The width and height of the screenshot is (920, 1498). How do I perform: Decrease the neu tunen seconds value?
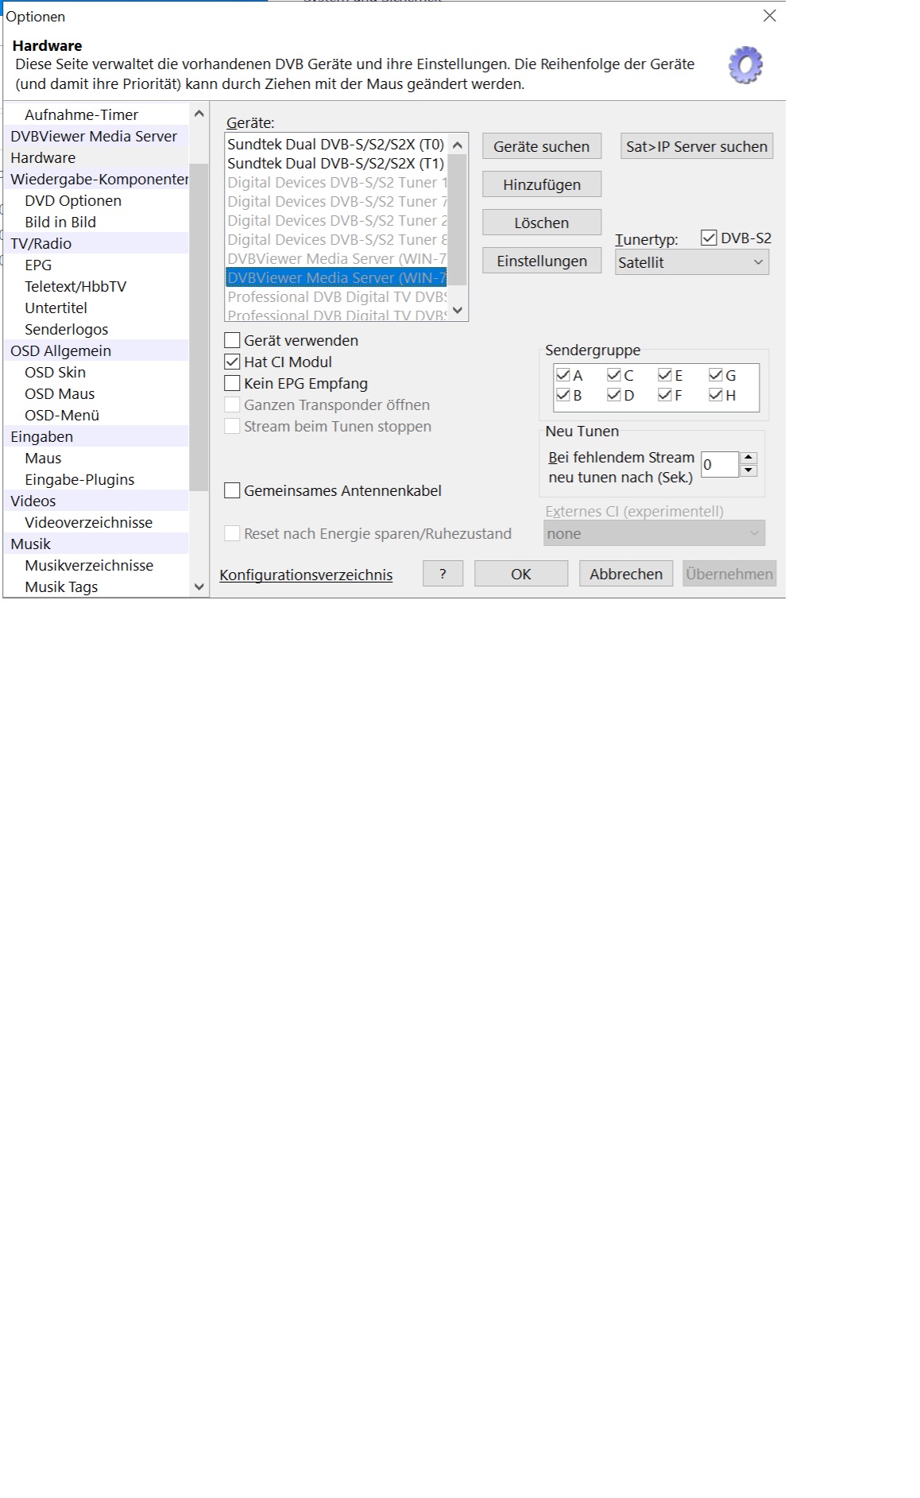(748, 470)
